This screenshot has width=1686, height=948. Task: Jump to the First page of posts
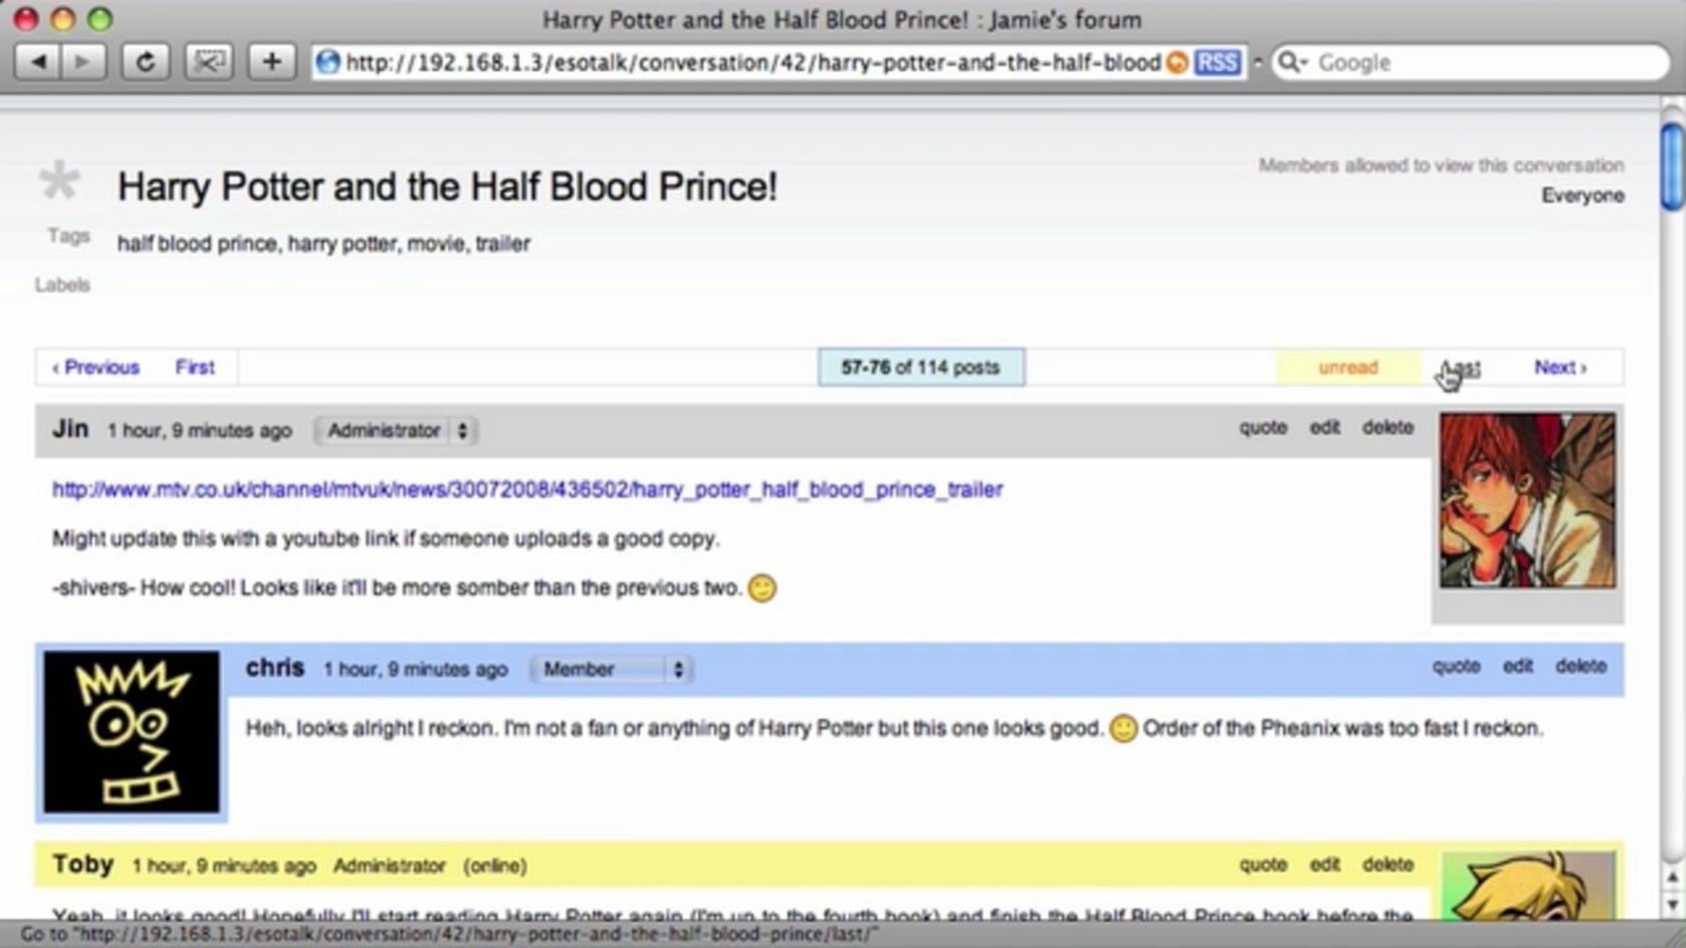195,367
